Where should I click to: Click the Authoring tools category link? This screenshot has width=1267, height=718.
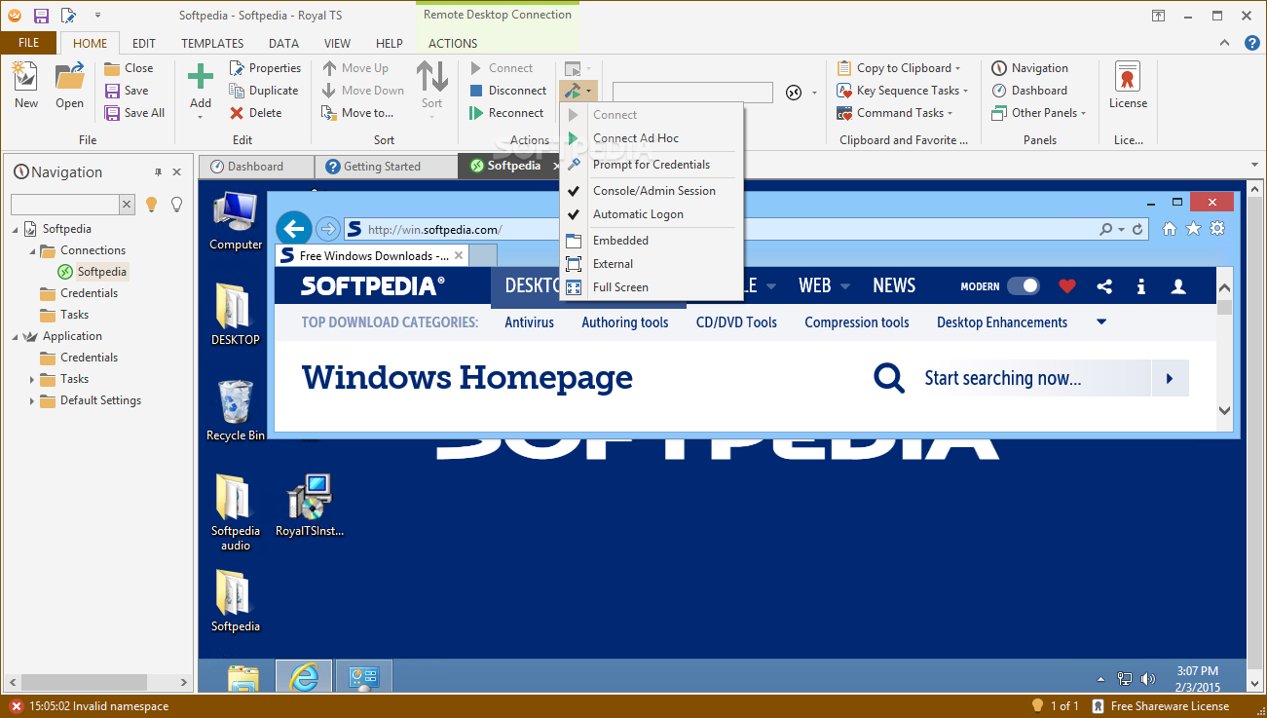(x=625, y=322)
